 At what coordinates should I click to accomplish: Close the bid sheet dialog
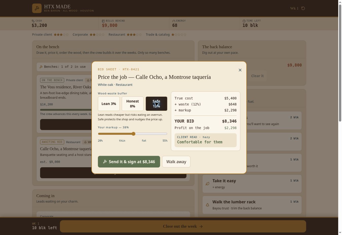[x=240, y=70]
